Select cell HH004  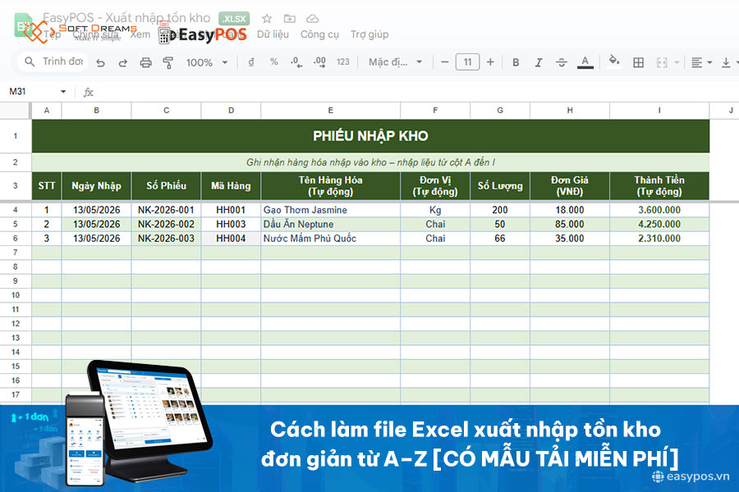pyautogui.click(x=231, y=239)
